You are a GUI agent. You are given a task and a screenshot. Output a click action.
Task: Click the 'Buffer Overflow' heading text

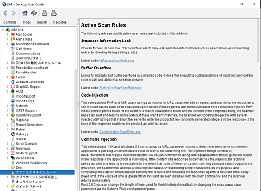click(96, 68)
